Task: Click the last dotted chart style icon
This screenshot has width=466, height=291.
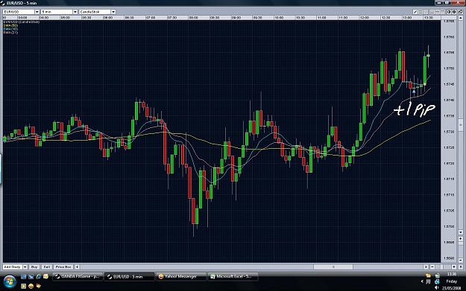Action: click(443, 12)
